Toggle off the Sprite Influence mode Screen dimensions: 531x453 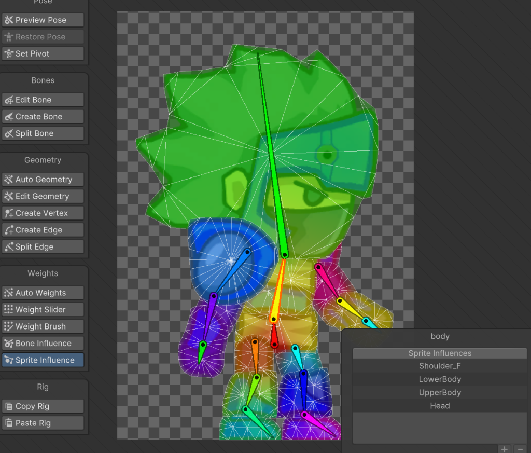(x=43, y=360)
